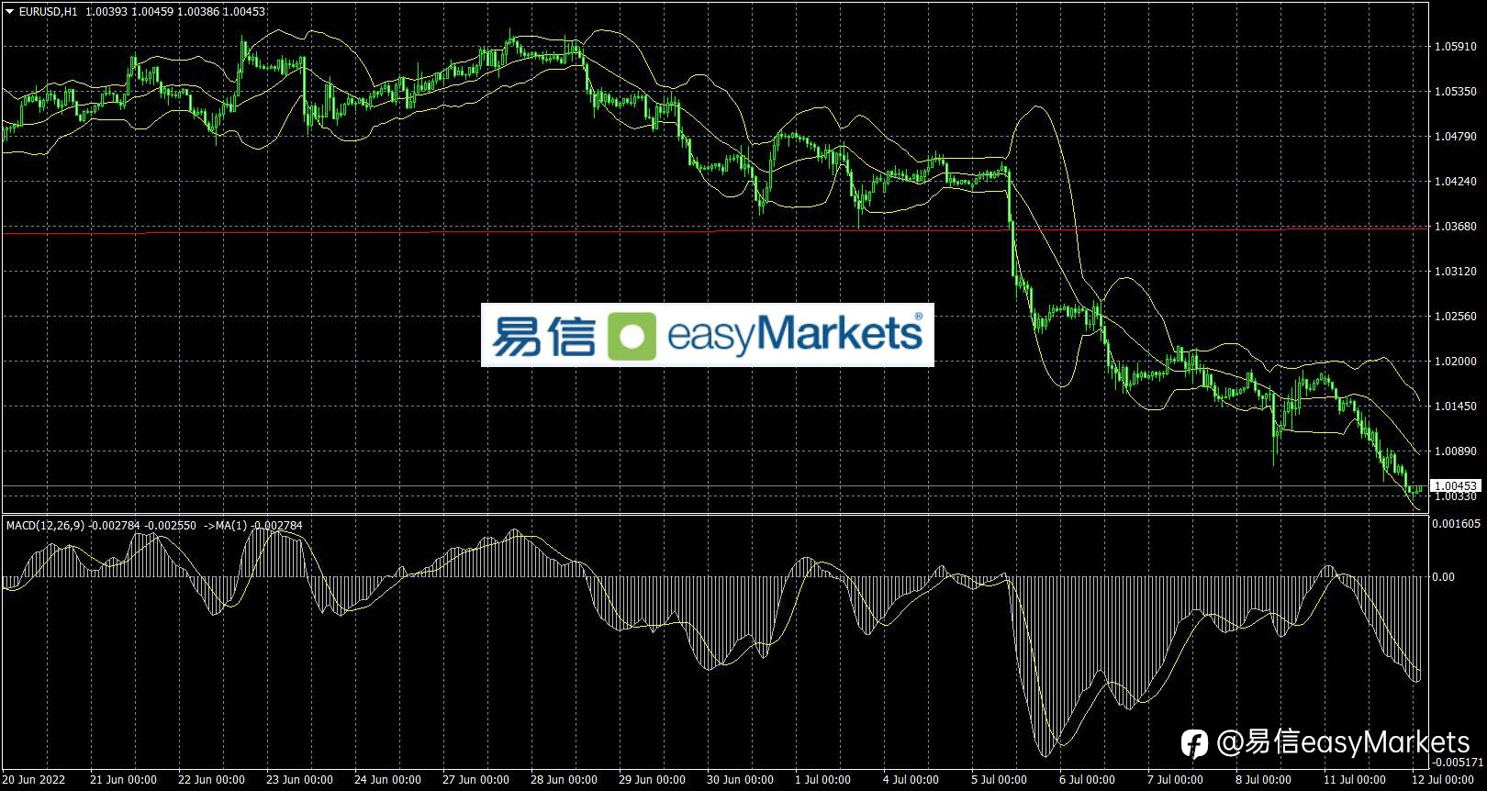
Task: Click the MACD scale value 0.001605
Action: pyautogui.click(x=1456, y=524)
